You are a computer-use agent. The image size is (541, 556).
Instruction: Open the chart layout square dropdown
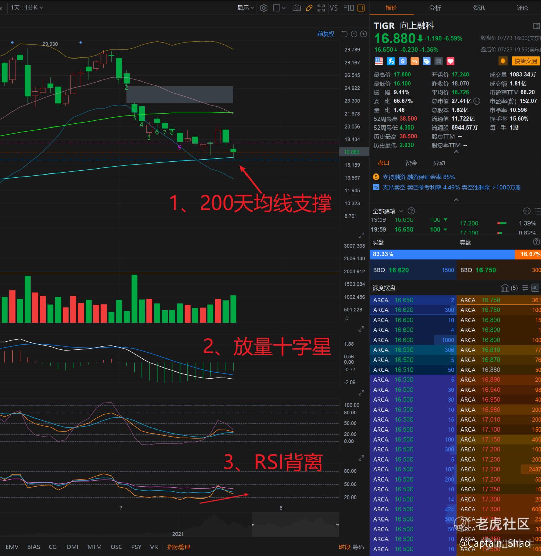point(279,8)
